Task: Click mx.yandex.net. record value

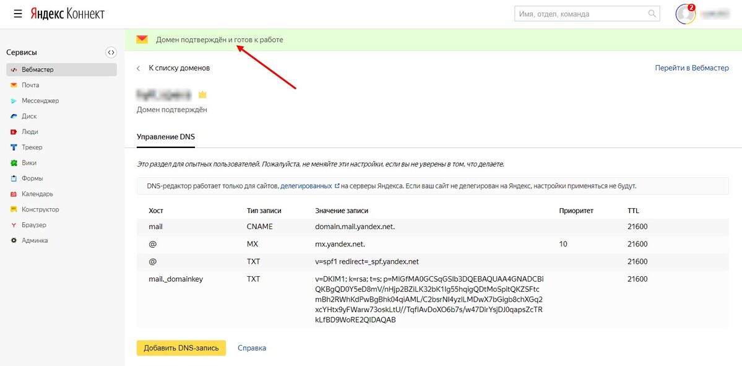Action: point(340,245)
